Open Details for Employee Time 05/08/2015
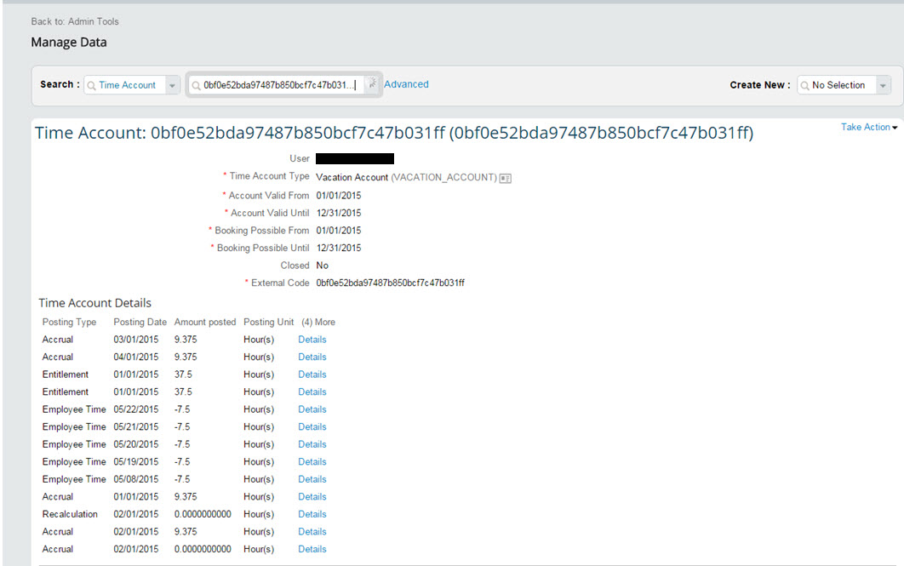This screenshot has width=904, height=566. [312, 479]
